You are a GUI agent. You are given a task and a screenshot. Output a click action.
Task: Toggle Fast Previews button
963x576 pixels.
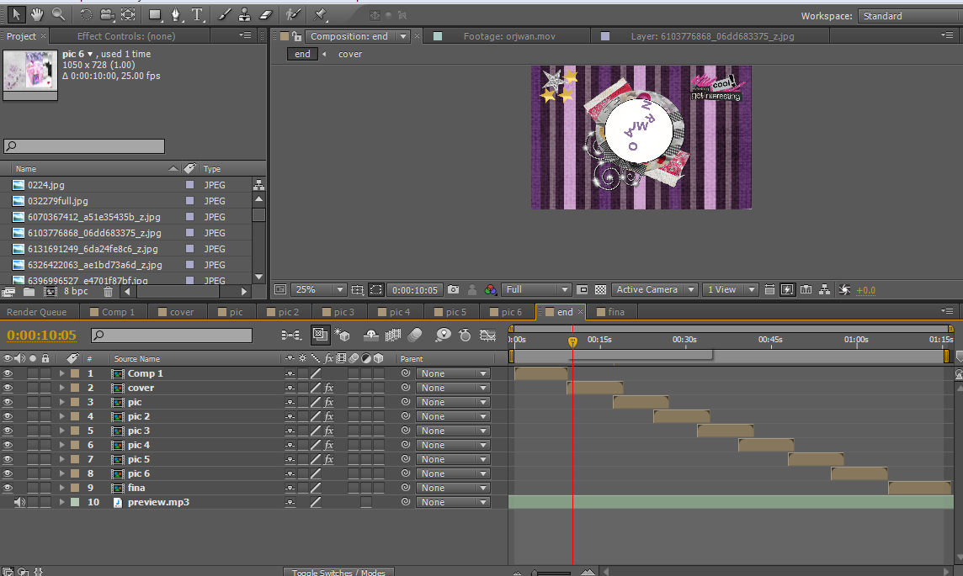click(787, 289)
